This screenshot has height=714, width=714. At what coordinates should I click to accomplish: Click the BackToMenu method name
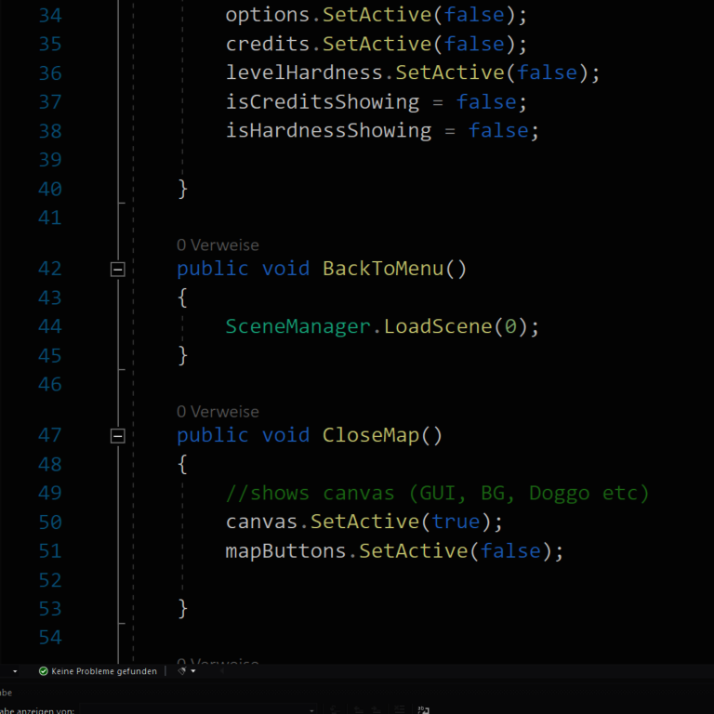pos(383,269)
